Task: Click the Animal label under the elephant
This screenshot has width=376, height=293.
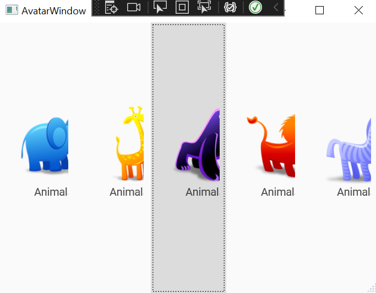Action: pyautogui.click(x=51, y=192)
